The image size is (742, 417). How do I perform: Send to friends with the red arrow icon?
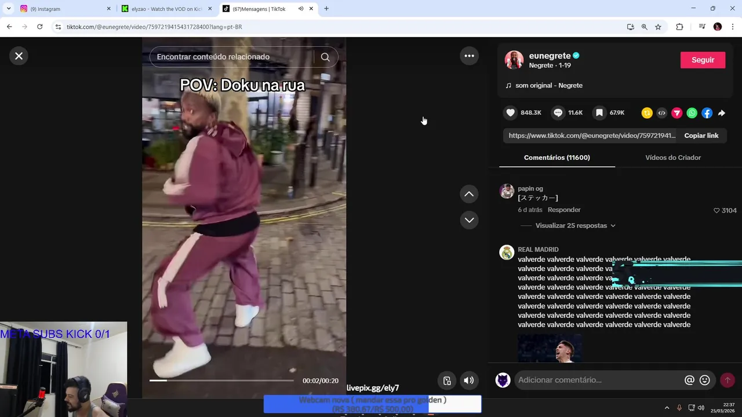[676, 113]
